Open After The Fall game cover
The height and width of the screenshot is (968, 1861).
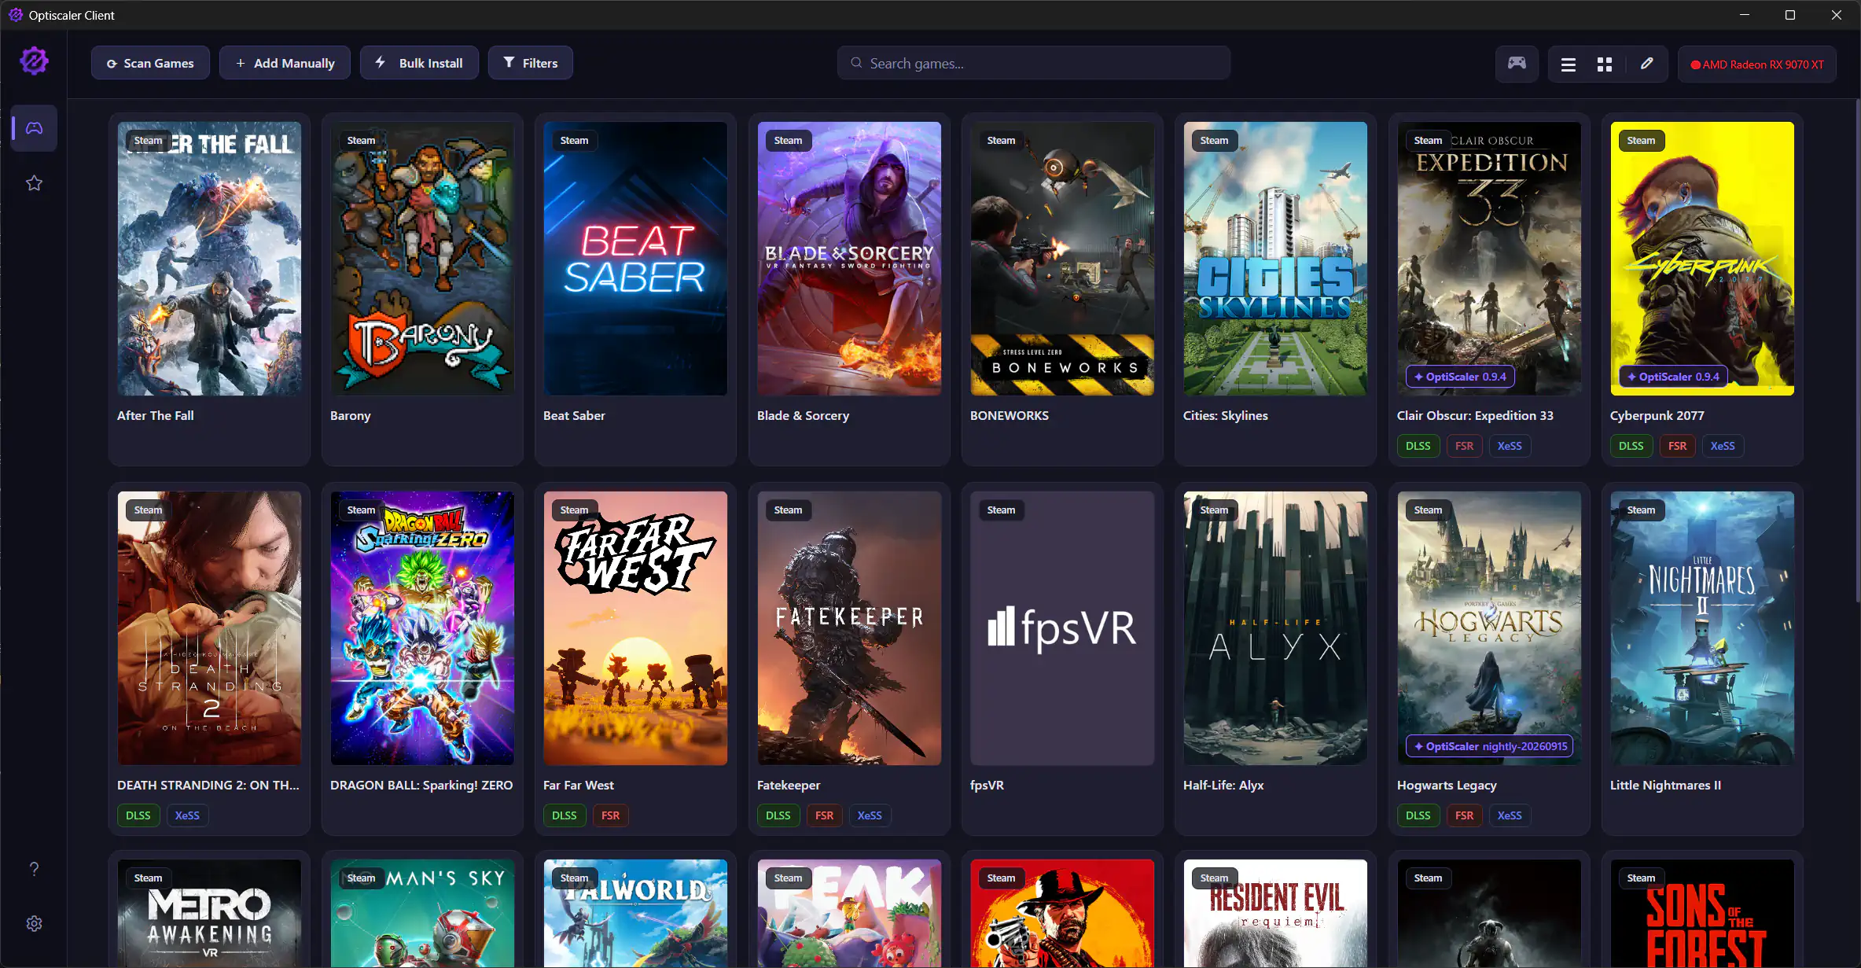(x=209, y=258)
